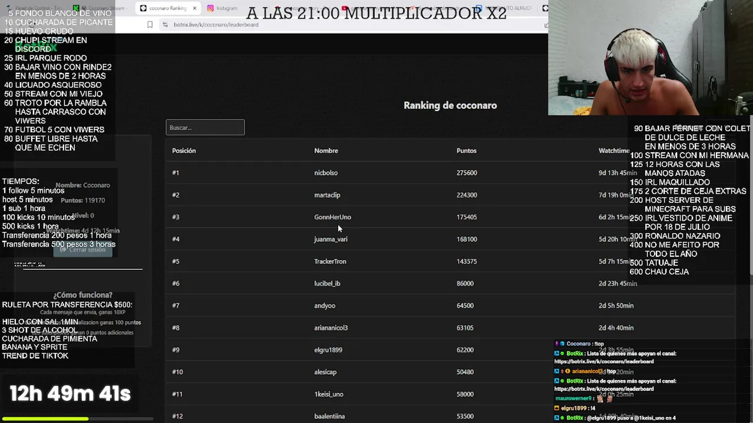
Task: Click the green subathon progress bar
Action: (45, 419)
